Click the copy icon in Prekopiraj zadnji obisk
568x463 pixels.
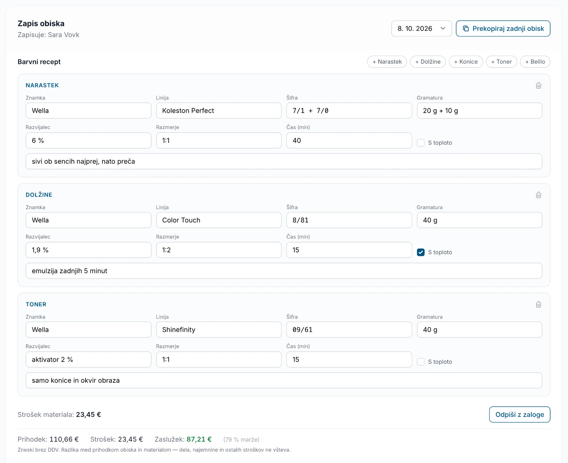(466, 29)
